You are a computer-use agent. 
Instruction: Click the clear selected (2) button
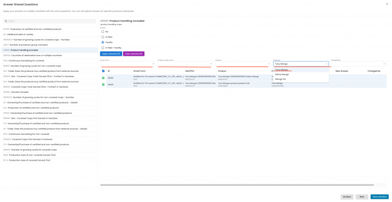[134, 54]
